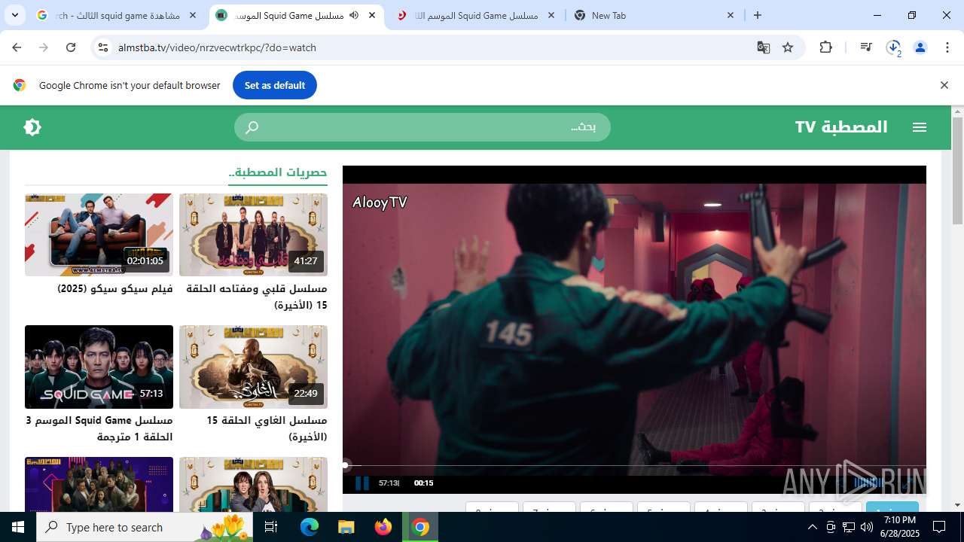Click the browser forward arrow
The width and height of the screenshot is (964, 542).
(x=44, y=47)
